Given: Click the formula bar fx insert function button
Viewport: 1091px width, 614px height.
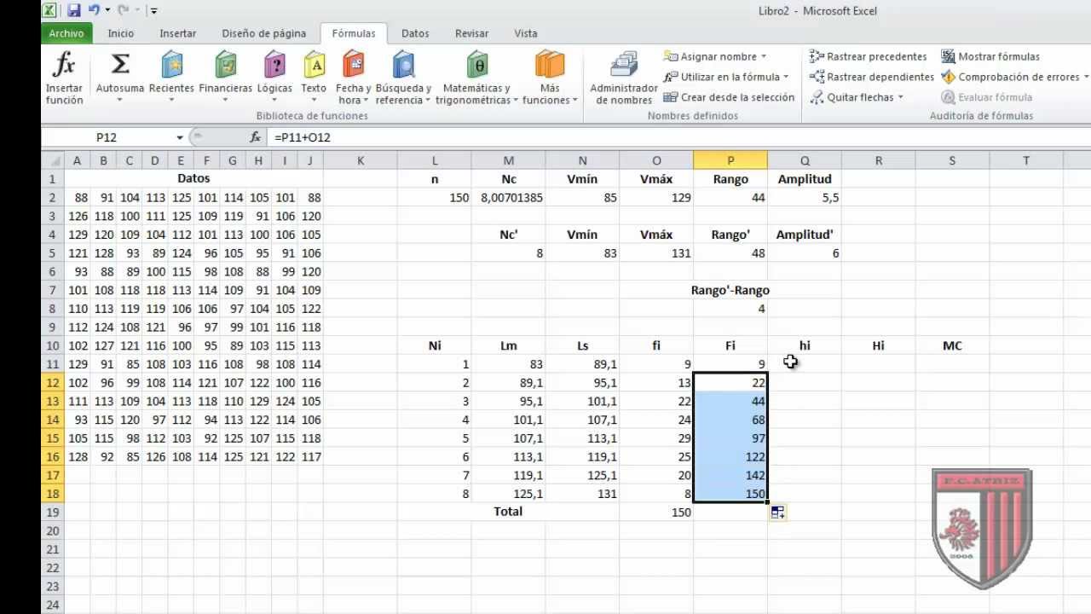Looking at the screenshot, I should tap(255, 137).
